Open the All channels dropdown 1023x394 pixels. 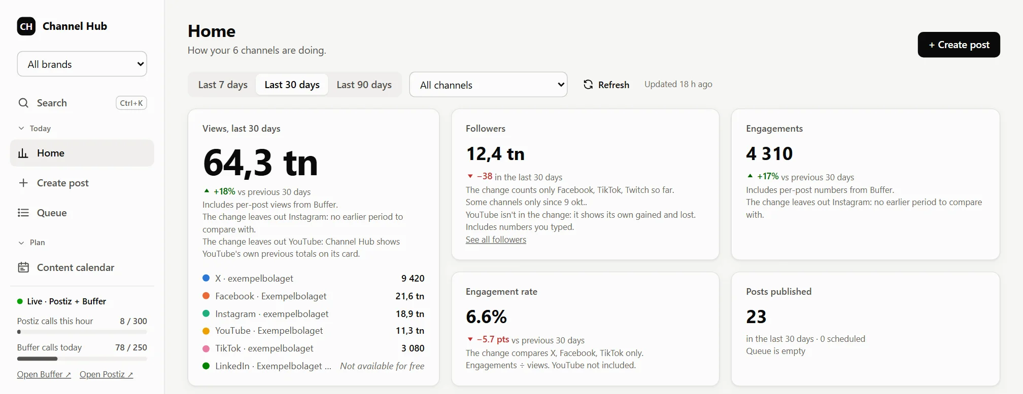pyautogui.click(x=488, y=85)
